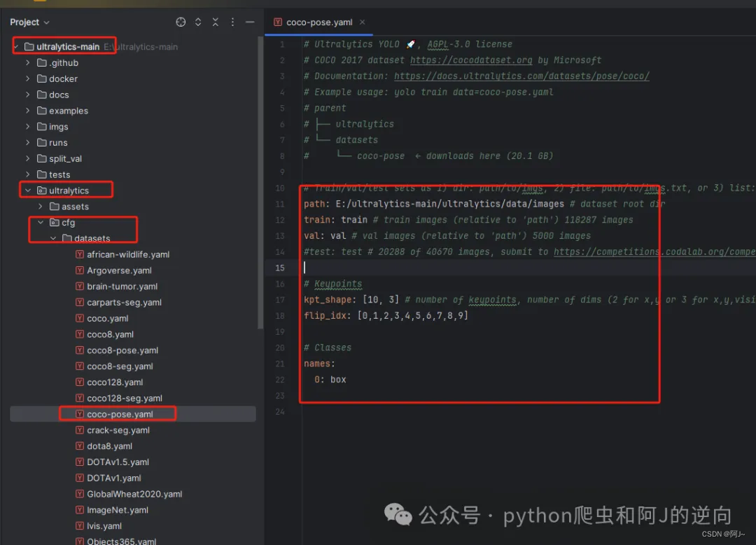Click the ultralytics package folder icon

click(42, 191)
